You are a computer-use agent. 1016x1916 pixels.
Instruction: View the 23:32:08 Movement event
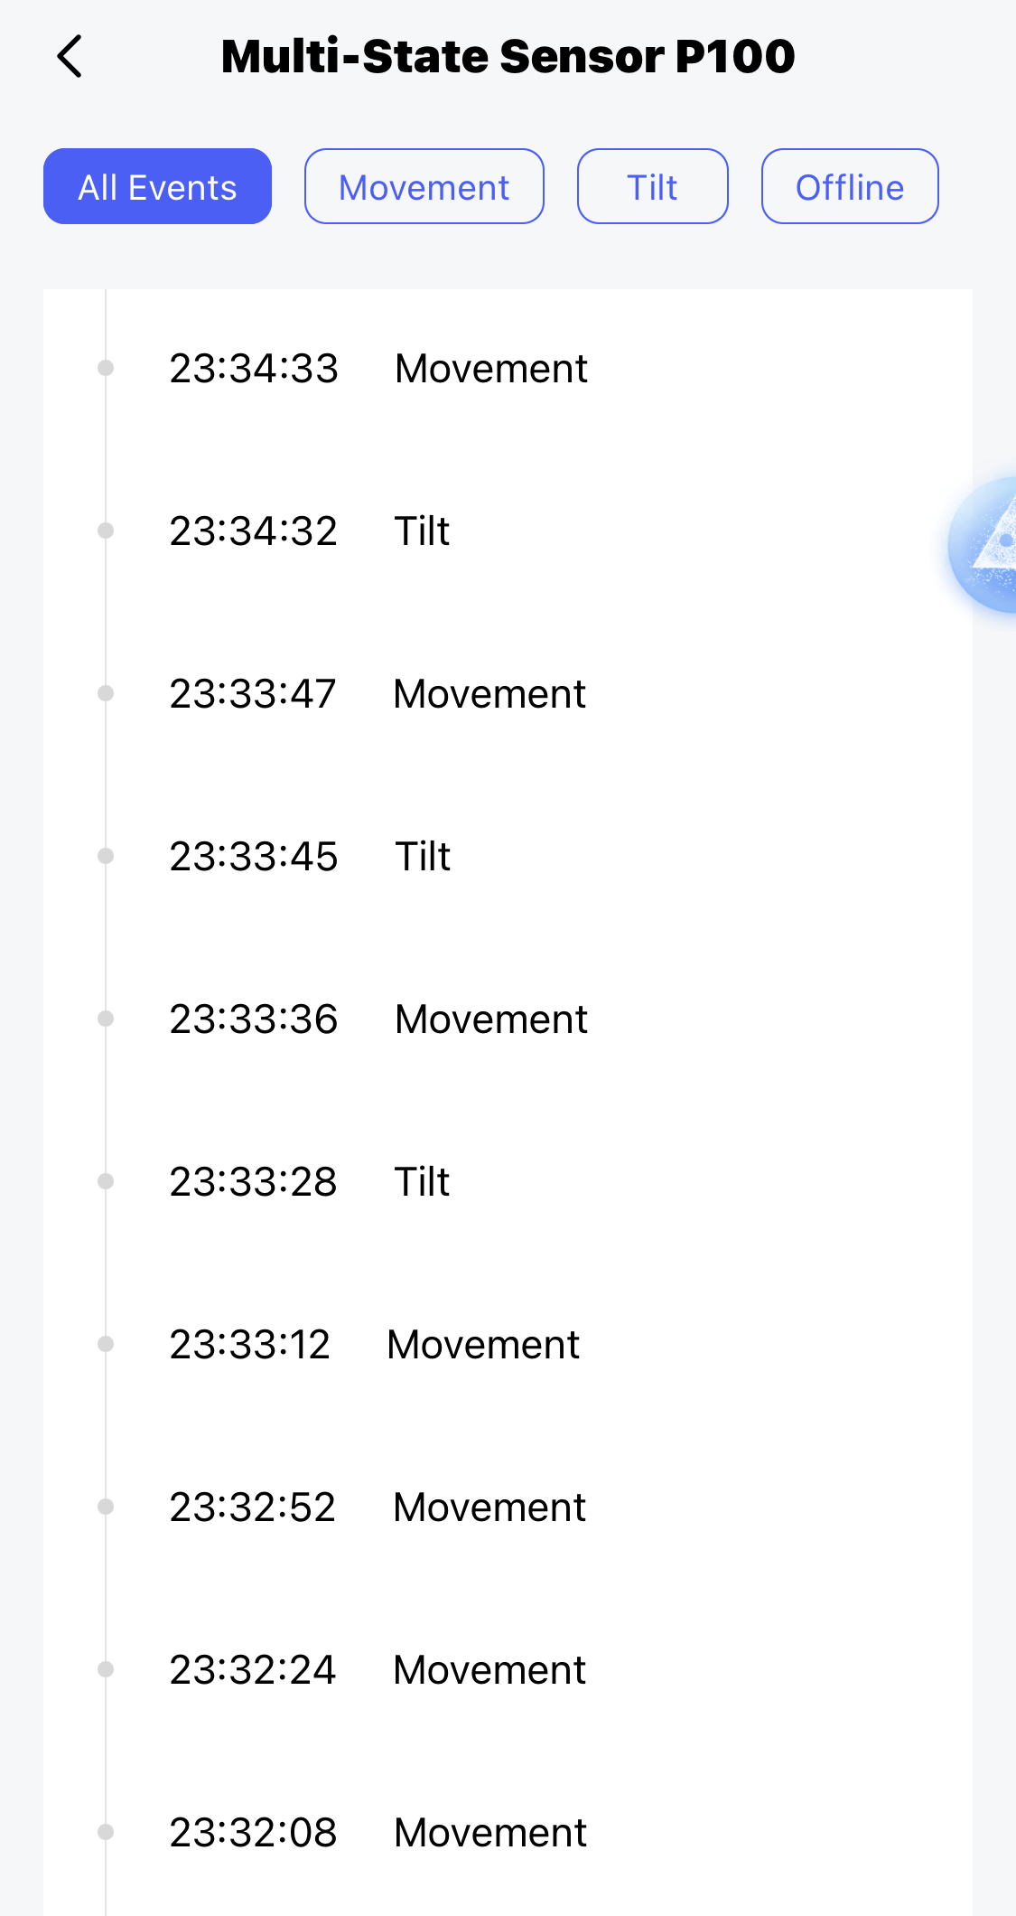point(378,1833)
